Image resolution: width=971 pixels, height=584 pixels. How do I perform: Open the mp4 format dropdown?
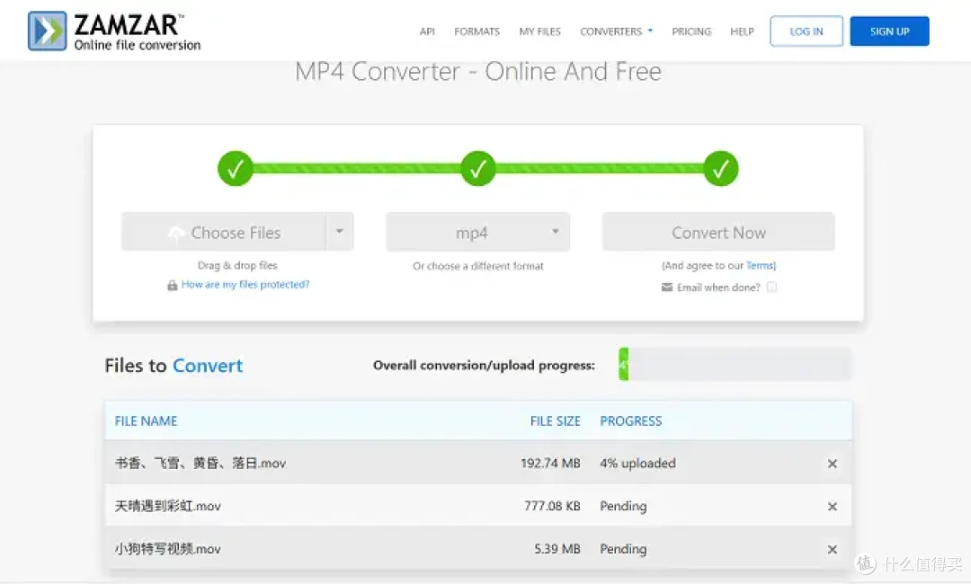tap(477, 232)
